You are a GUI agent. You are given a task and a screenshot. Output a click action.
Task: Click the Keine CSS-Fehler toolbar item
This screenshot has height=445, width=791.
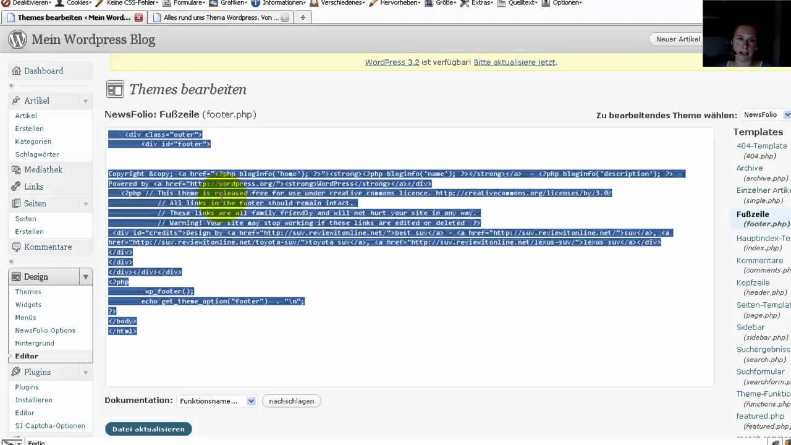[127, 2]
